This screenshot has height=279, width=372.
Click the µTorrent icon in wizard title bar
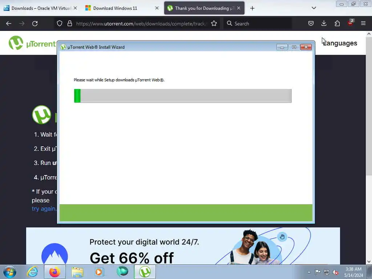(x=63, y=47)
